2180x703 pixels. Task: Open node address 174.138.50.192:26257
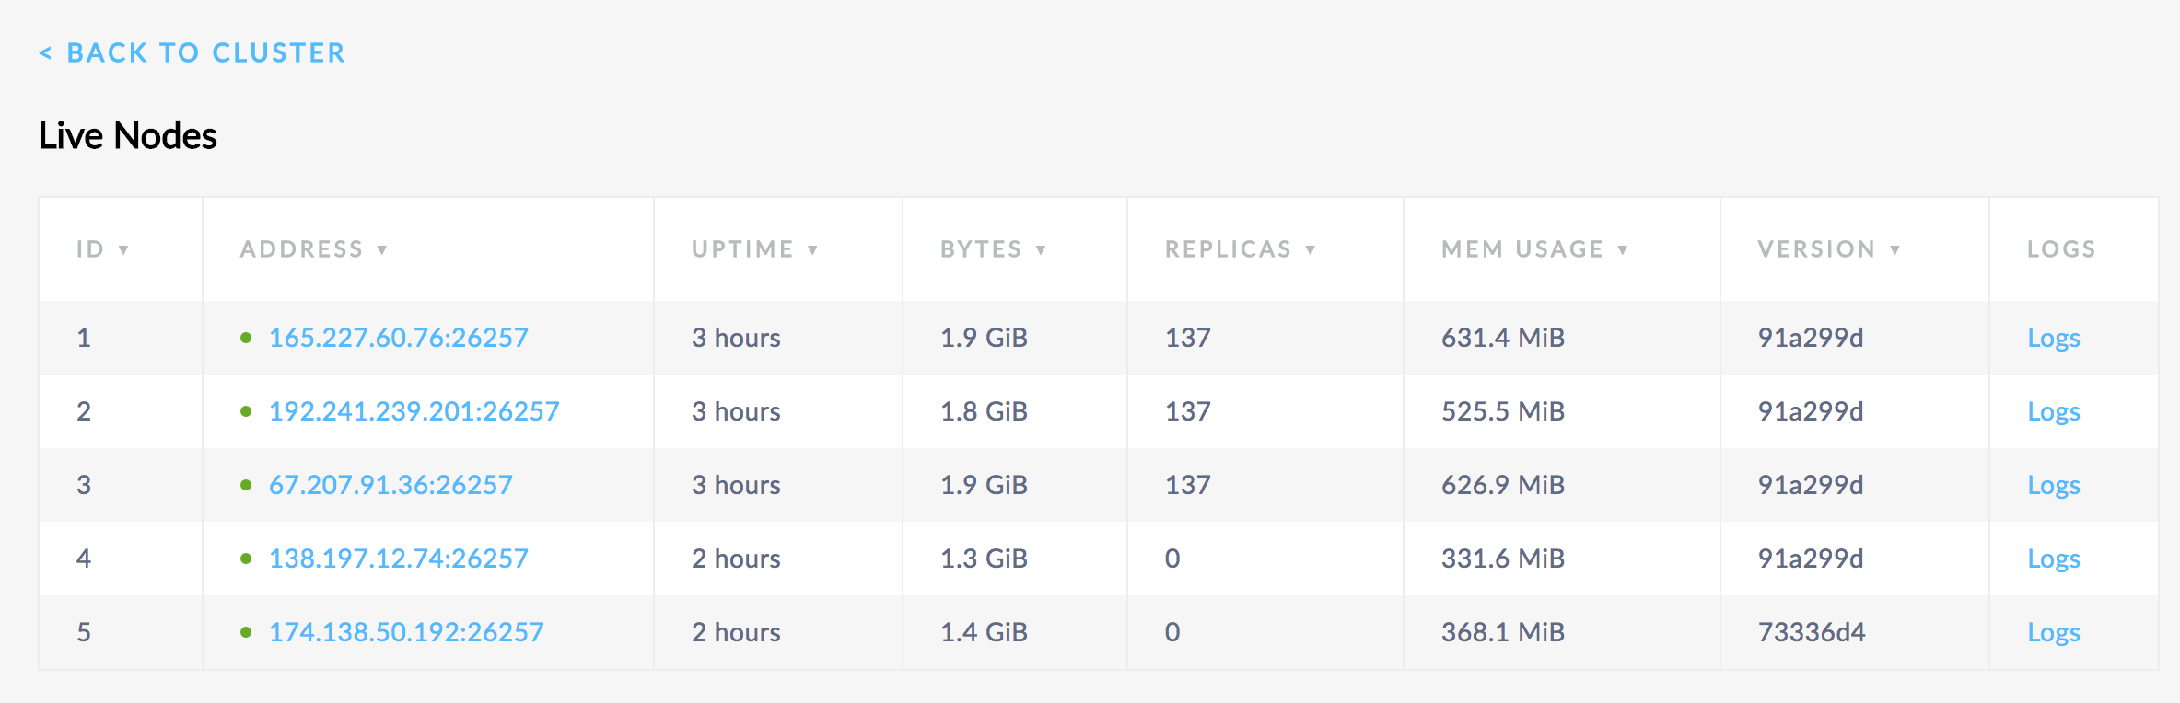(x=406, y=632)
